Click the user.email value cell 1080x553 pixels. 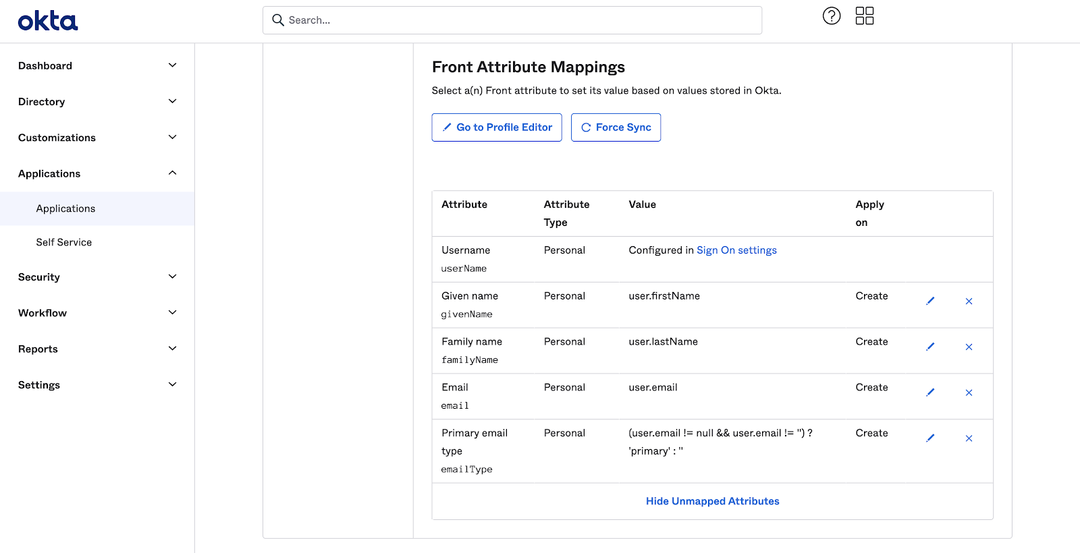pos(653,387)
